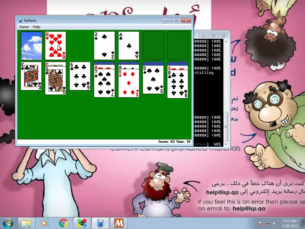
Task: Open the volume speaker tray icon
Action: (275, 223)
